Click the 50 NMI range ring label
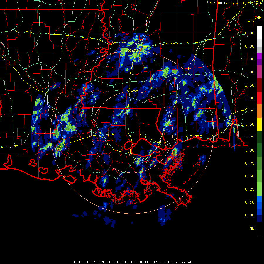This screenshot has width=264, height=264. 132,91
